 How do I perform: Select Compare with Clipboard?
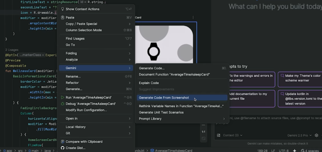(x=96, y=142)
